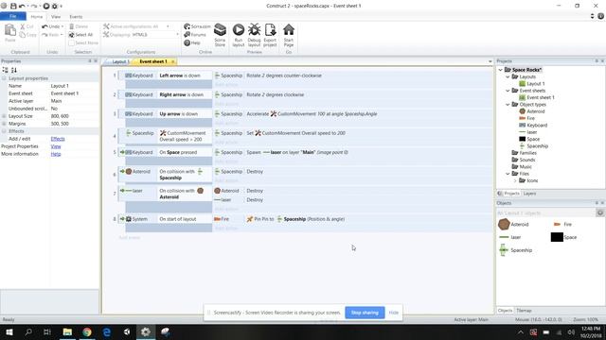Open Edge browser from taskbar
The height and width of the screenshot is (340, 606).
(107, 331)
